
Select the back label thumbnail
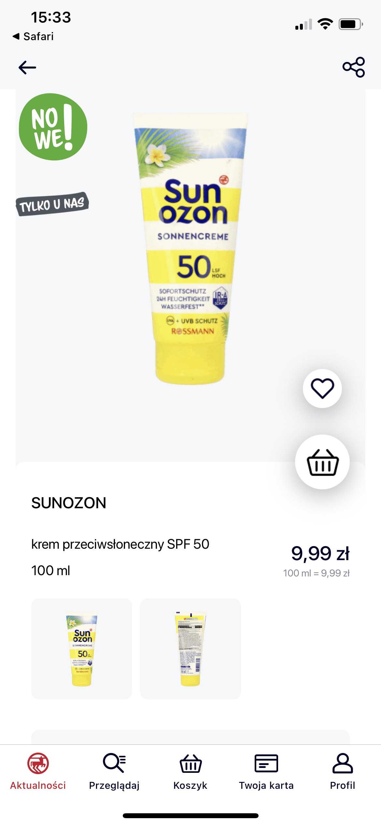[x=190, y=649]
